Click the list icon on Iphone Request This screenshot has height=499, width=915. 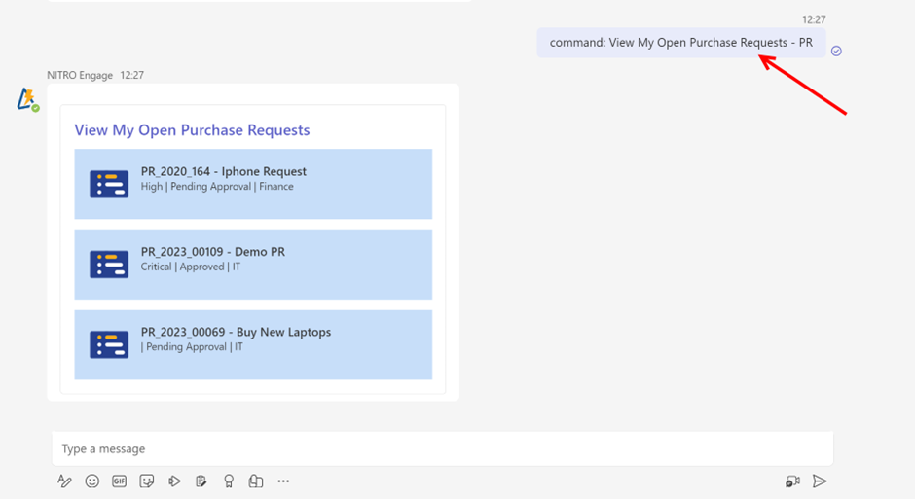click(x=109, y=184)
